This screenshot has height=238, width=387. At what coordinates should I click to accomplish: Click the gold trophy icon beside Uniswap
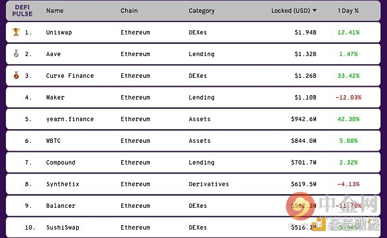point(16,32)
